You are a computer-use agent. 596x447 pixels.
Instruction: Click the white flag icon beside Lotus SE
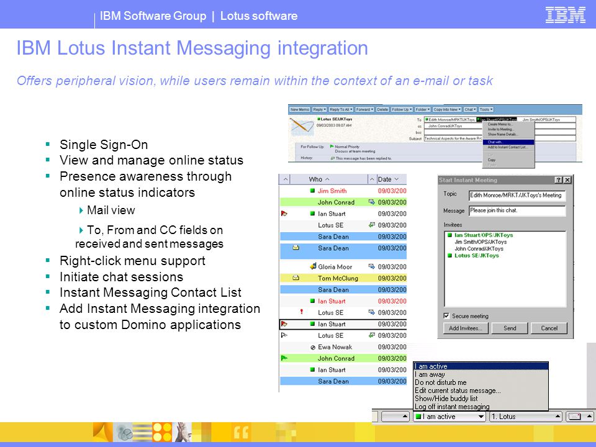pyautogui.click(x=284, y=335)
